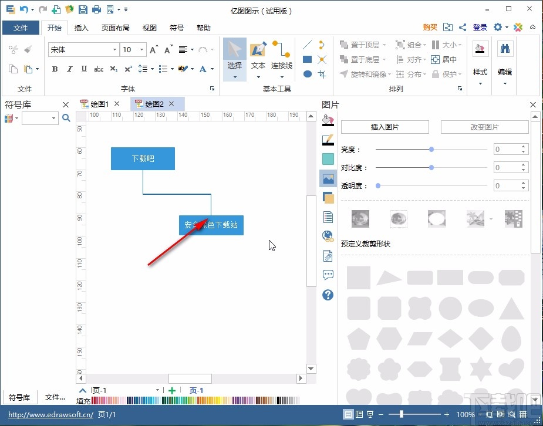Expand the 旋转和镜像 dropdown

[x=389, y=74]
